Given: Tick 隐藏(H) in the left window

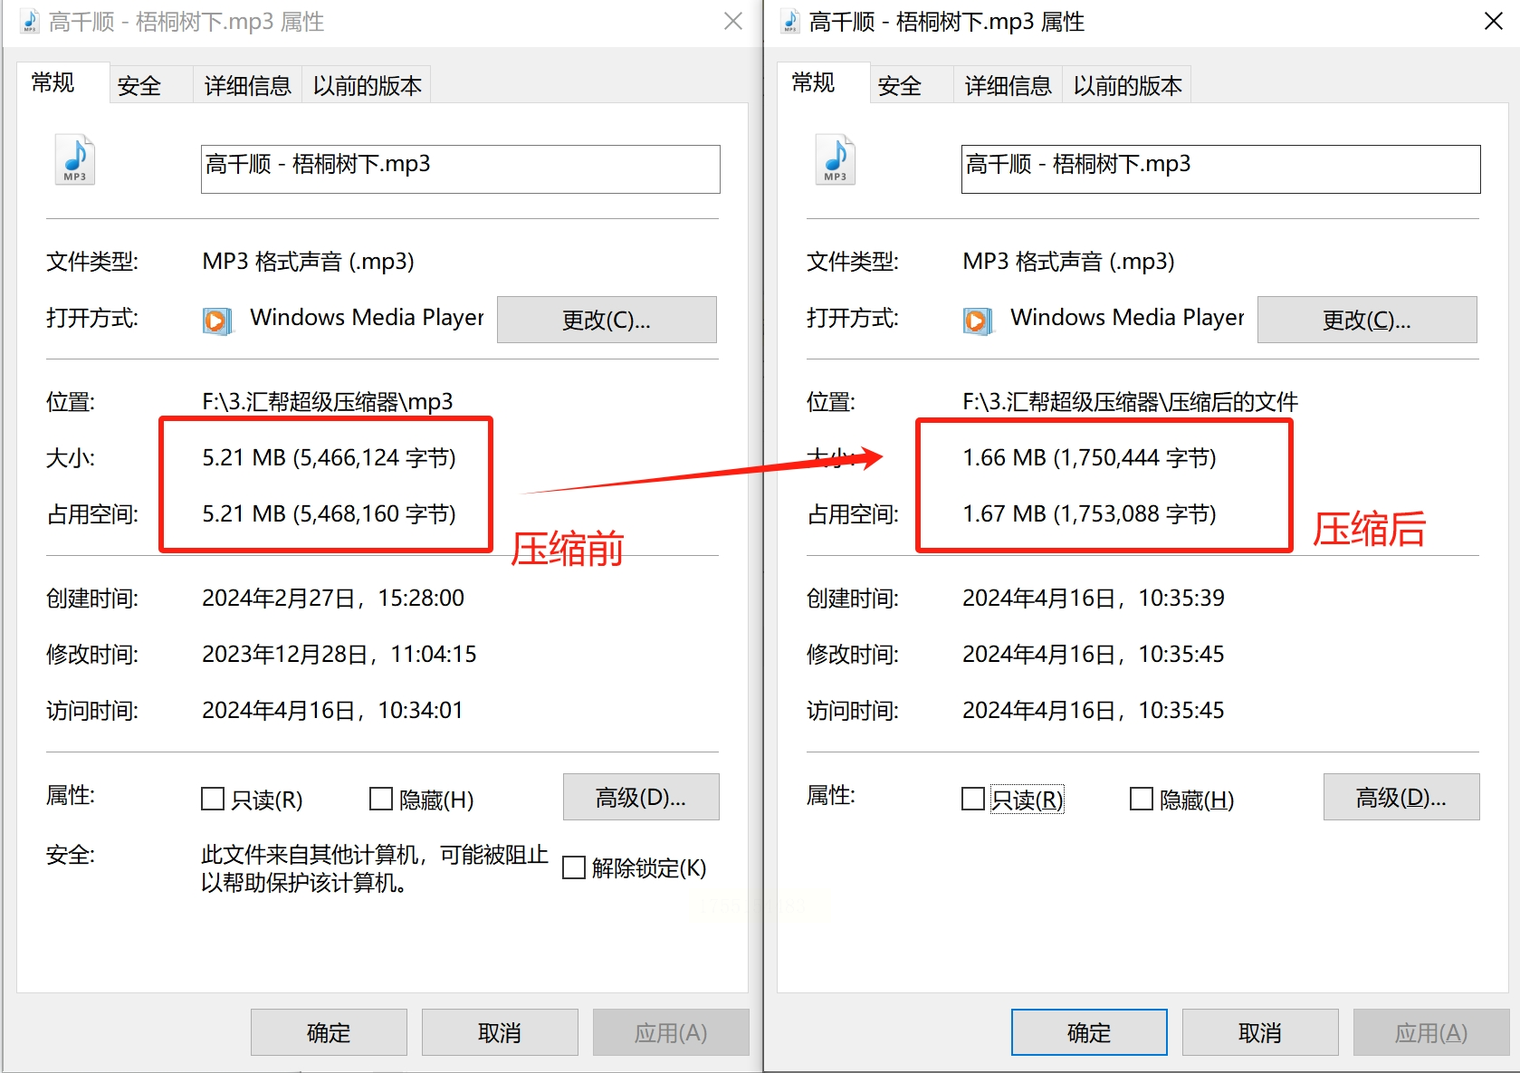Looking at the screenshot, I should tap(381, 799).
